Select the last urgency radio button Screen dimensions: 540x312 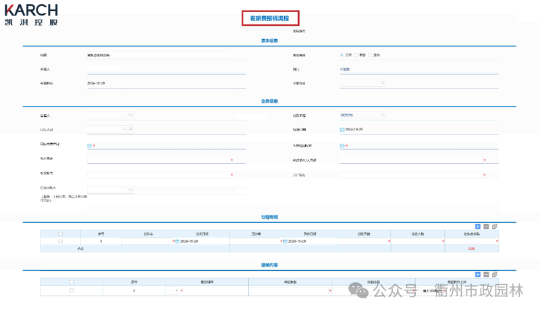[x=370, y=55]
